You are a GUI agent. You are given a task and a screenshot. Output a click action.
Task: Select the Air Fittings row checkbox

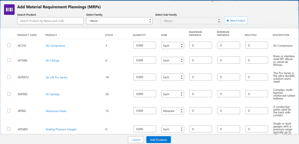[x=9, y=60]
